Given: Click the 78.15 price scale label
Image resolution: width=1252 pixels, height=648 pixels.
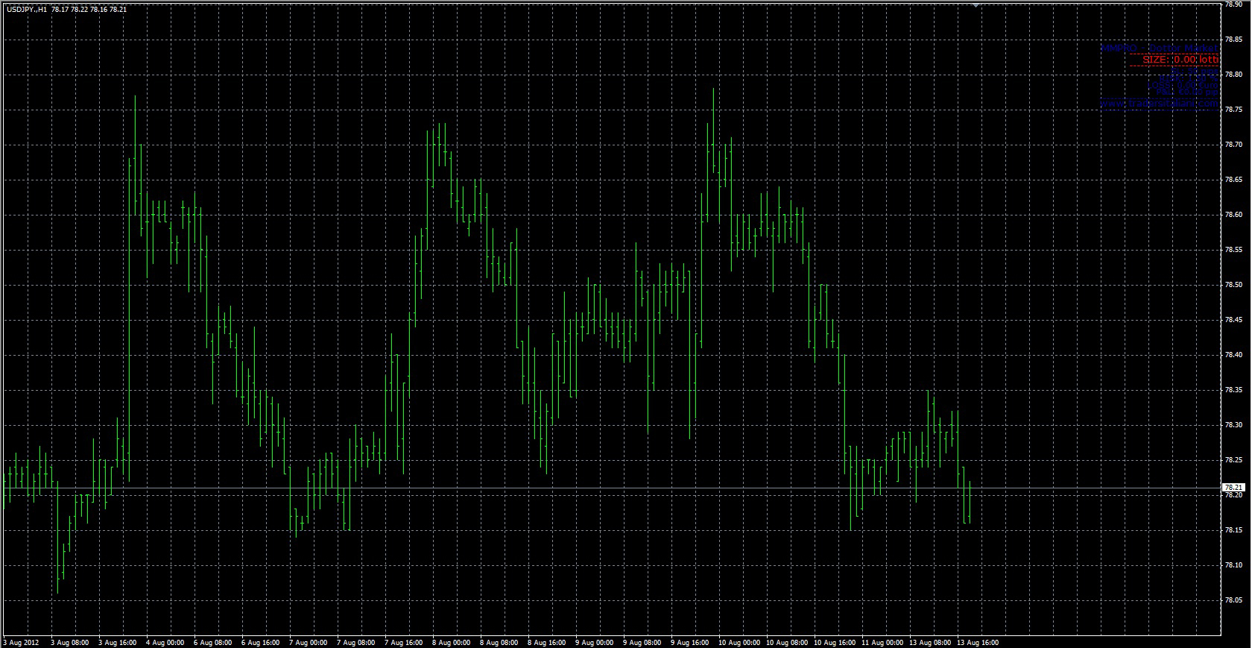Looking at the screenshot, I should point(1233,530).
